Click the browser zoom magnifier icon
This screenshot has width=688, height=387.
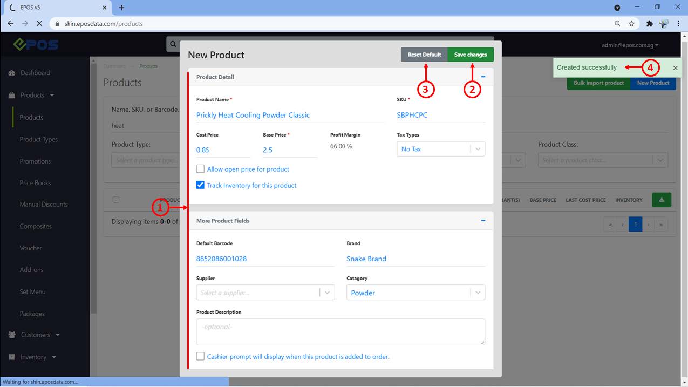click(617, 24)
